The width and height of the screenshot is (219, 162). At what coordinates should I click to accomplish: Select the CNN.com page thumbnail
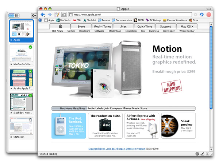22,126
